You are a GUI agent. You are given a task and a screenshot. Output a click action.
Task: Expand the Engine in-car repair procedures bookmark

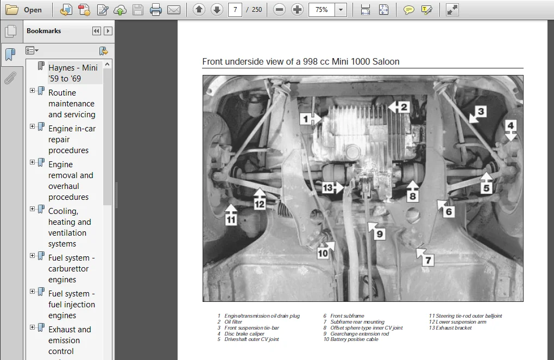tap(32, 126)
